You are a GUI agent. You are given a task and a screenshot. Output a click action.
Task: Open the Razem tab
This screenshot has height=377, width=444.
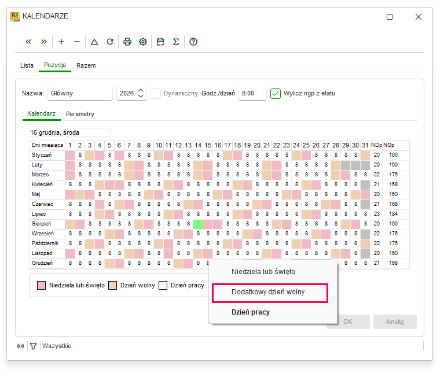coord(86,65)
